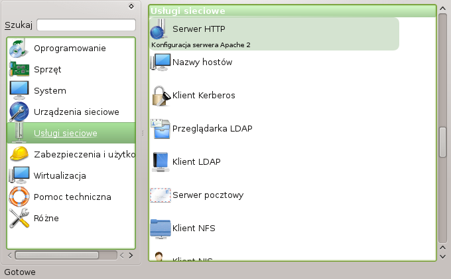Click the category list horizontal scrollbar

tap(56, 254)
